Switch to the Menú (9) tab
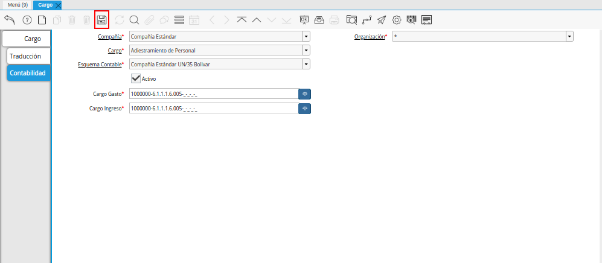Screen dimensions: 602x263 [x=18, y=5]
